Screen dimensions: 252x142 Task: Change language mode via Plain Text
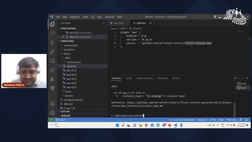232,120
